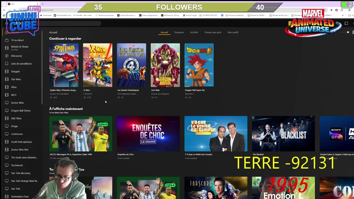Watch The Blacklist live thumbnail
Screen dimensions: 354x199
coord(283,134)
